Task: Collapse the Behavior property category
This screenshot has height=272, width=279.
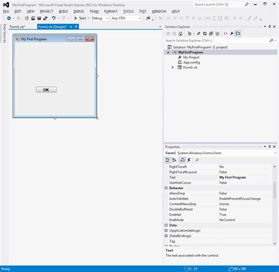Action: (166, 188)
